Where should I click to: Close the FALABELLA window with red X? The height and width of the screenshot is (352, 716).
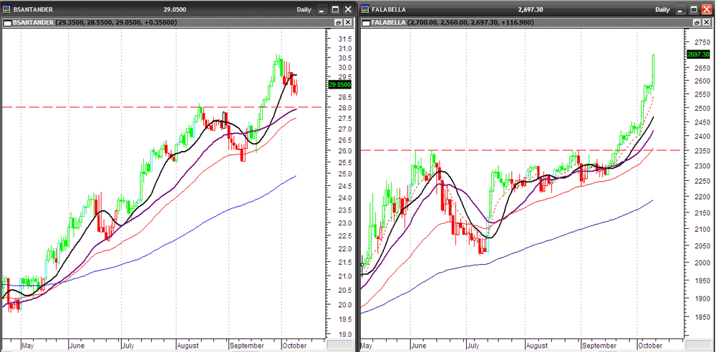(707, 9)
